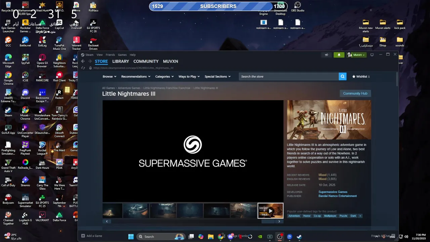Click the Multiplayer tag
The image size is (430, 242).
click(x=330, y=216)
